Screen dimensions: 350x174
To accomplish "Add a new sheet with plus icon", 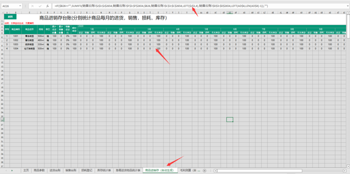I will (x=204, y=170).
